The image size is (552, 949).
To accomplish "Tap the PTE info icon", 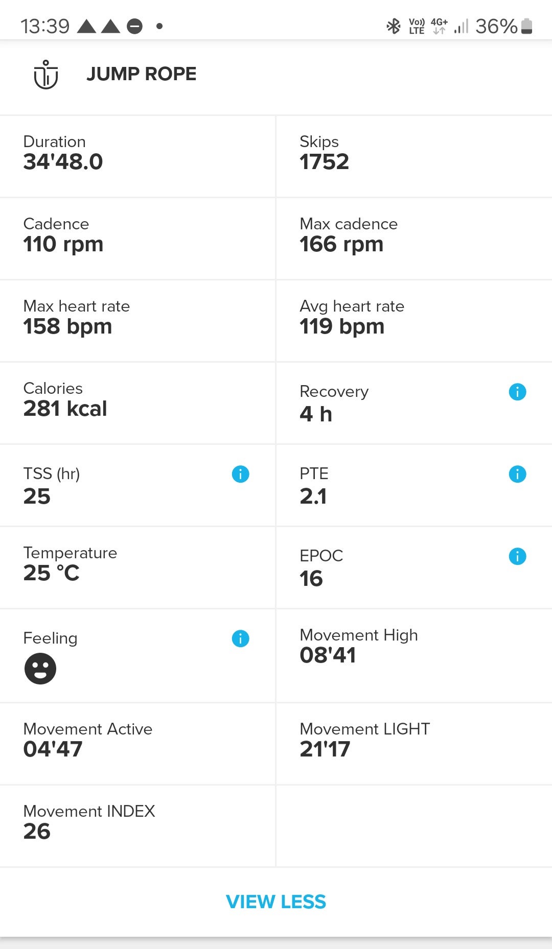I will [517, 474].
